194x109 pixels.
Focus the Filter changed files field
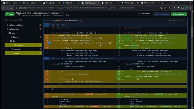click(x=23, y=20)
